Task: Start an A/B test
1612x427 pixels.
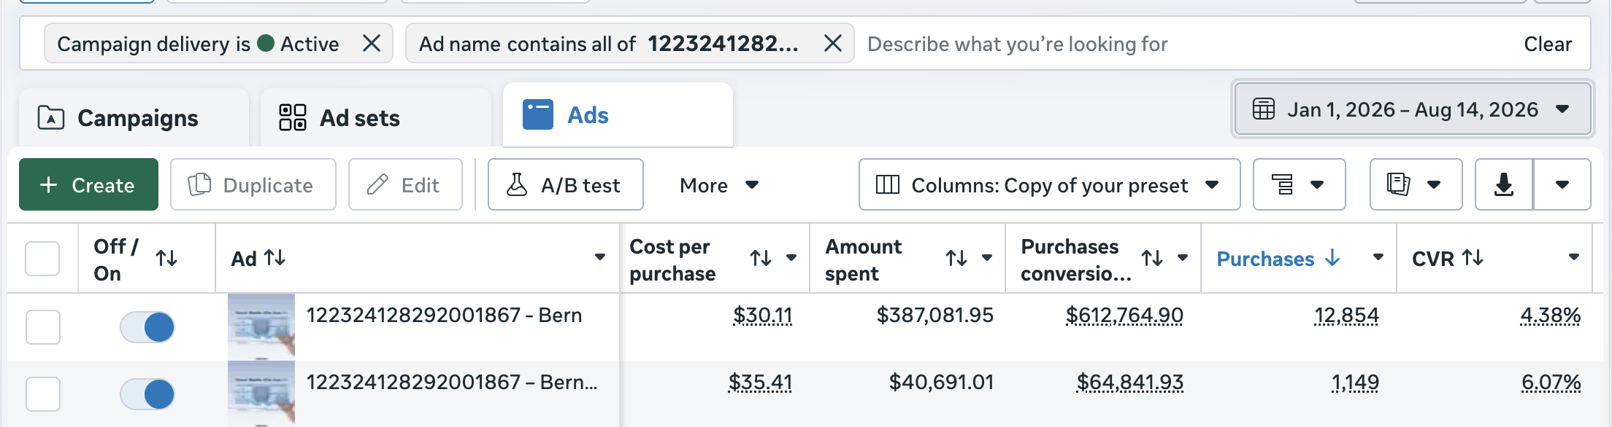Action: tap(565, 185)
